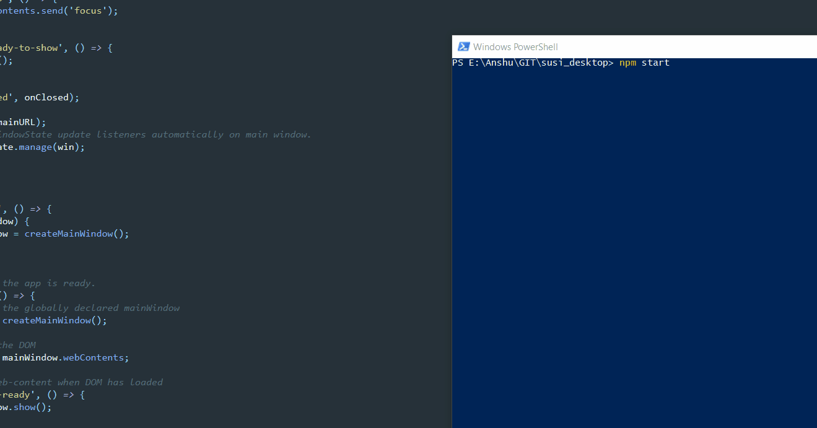Click the Windows PowerShell window title text
Image resolution: width=817 pixels, height=428 pixels.
click(515, 47)
